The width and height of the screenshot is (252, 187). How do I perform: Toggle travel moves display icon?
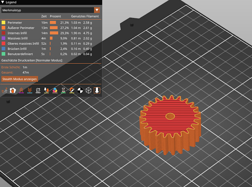click(x=4, y=90)
